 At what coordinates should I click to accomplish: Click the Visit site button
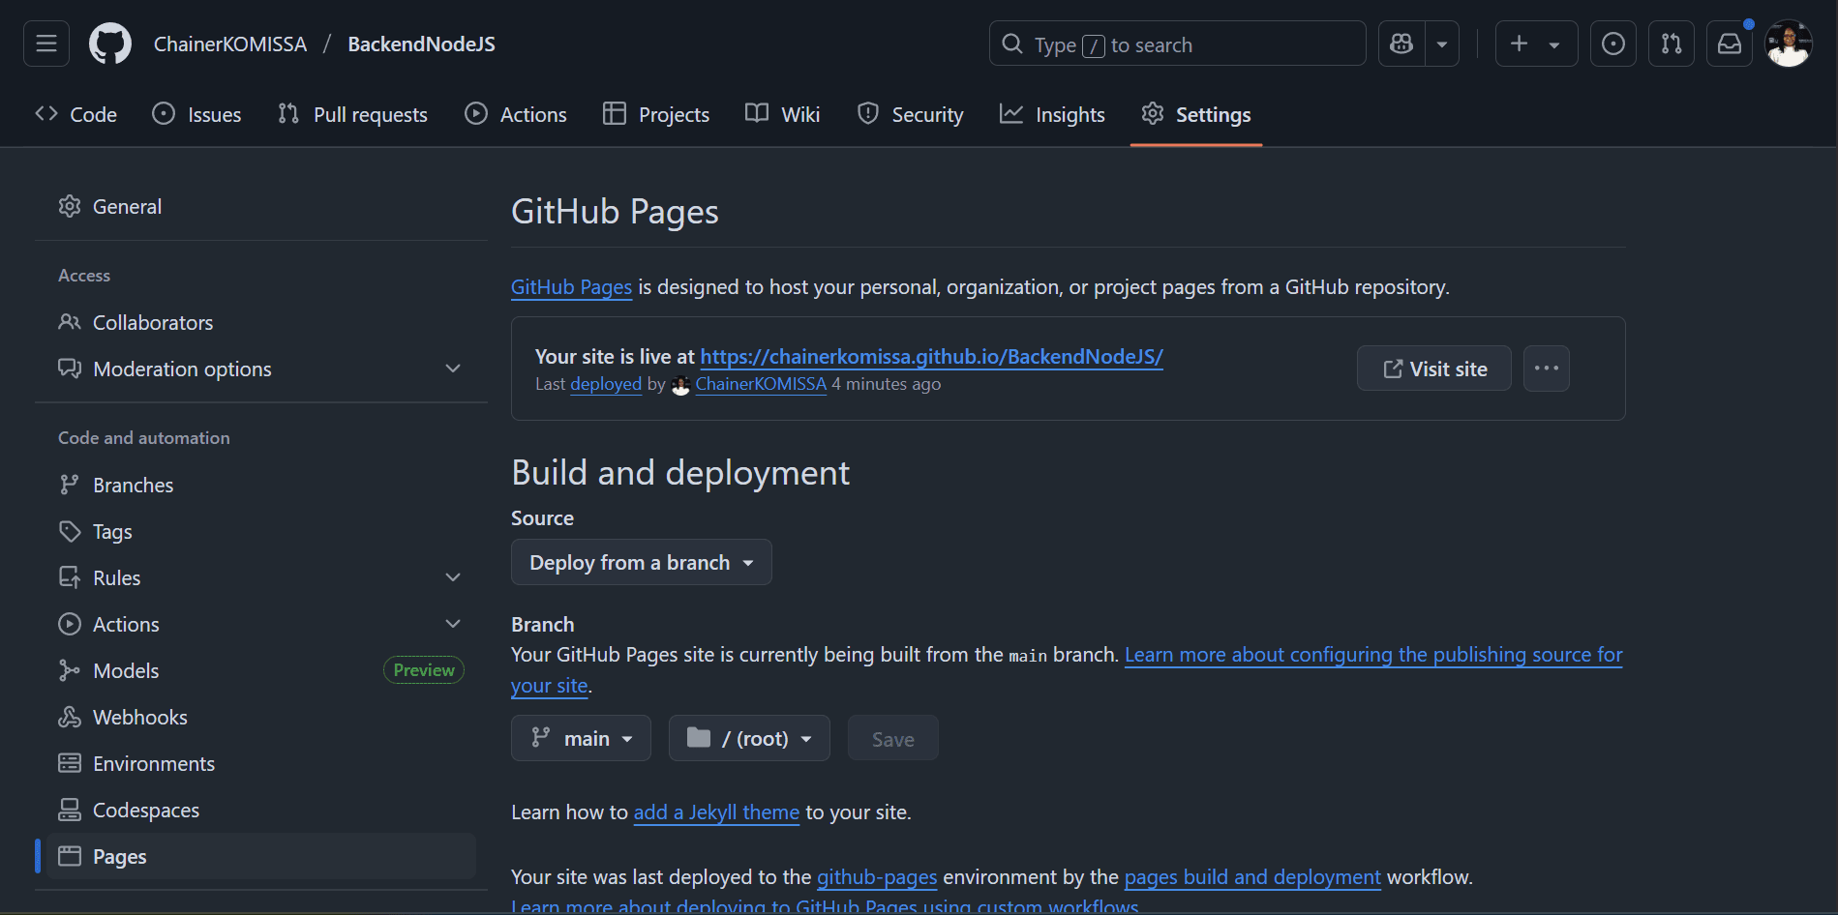(1433, 368)
